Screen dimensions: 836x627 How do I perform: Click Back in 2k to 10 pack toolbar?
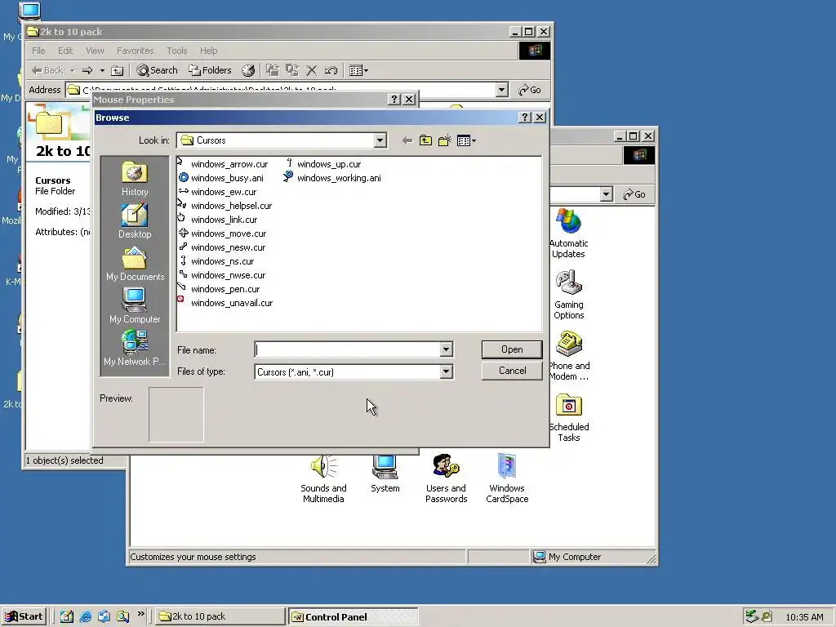tap(47, 70)
